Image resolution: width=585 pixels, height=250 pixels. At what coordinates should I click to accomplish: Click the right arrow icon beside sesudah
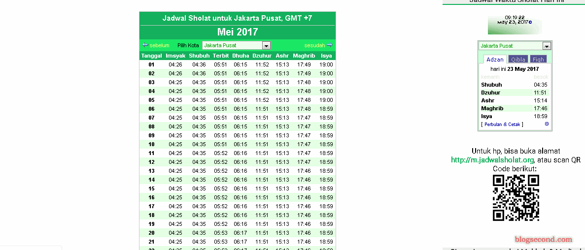pos(329,45)
